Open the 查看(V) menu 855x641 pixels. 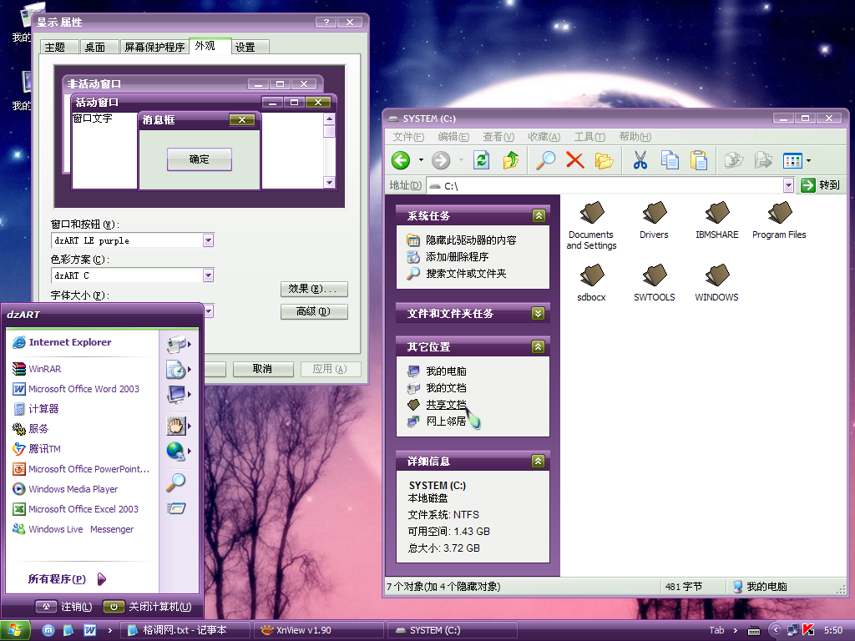click(x=498, y=137)
